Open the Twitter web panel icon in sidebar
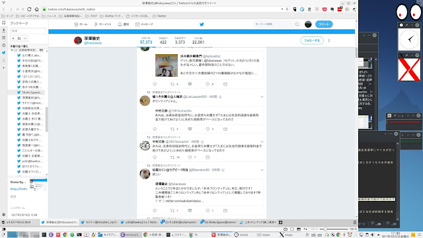 3,53
